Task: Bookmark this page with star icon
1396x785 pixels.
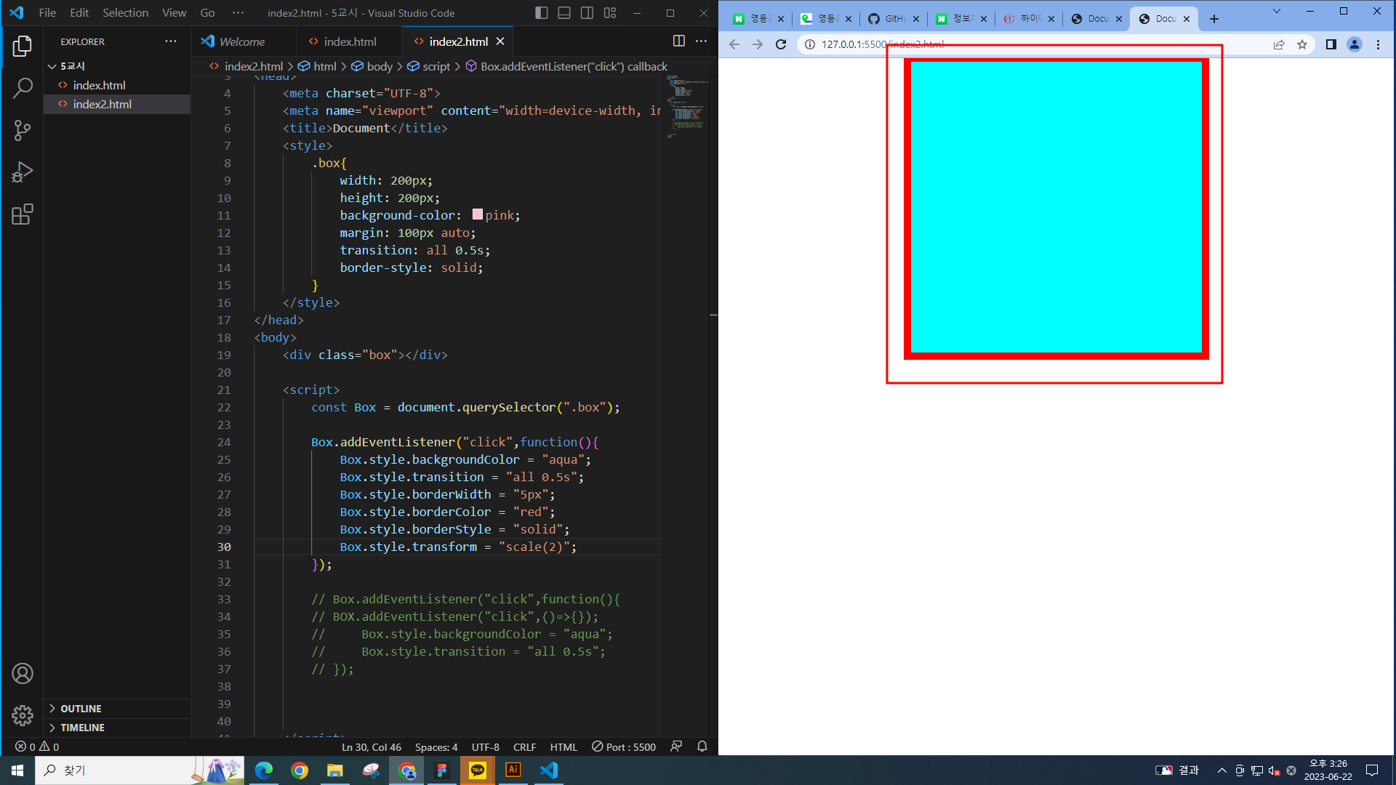Action: (1301, 44)
